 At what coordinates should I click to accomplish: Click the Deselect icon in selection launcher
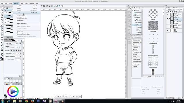[x=55, y=96]
